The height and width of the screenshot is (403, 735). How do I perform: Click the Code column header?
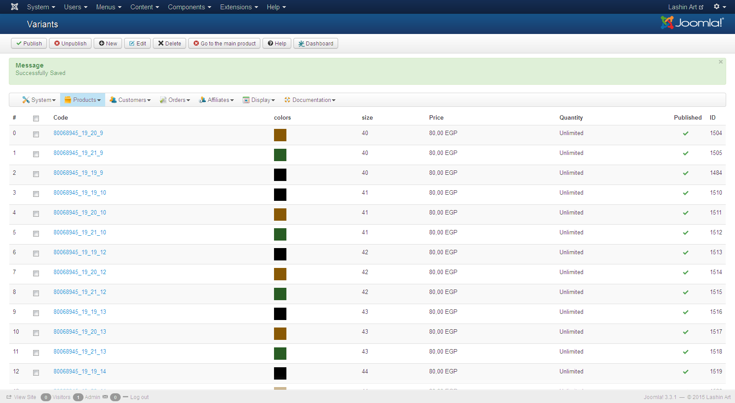tap(61, 117)
